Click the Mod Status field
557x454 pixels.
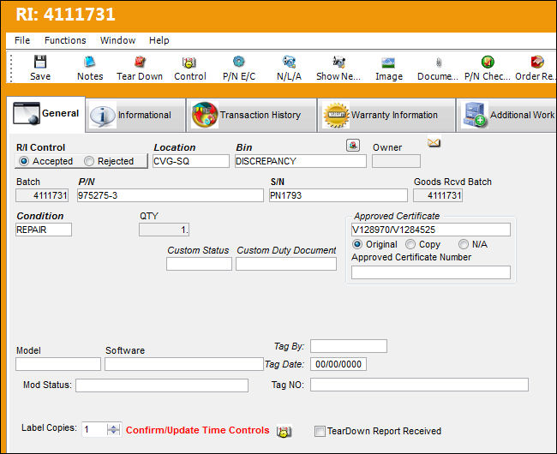(x=162, y=385)
